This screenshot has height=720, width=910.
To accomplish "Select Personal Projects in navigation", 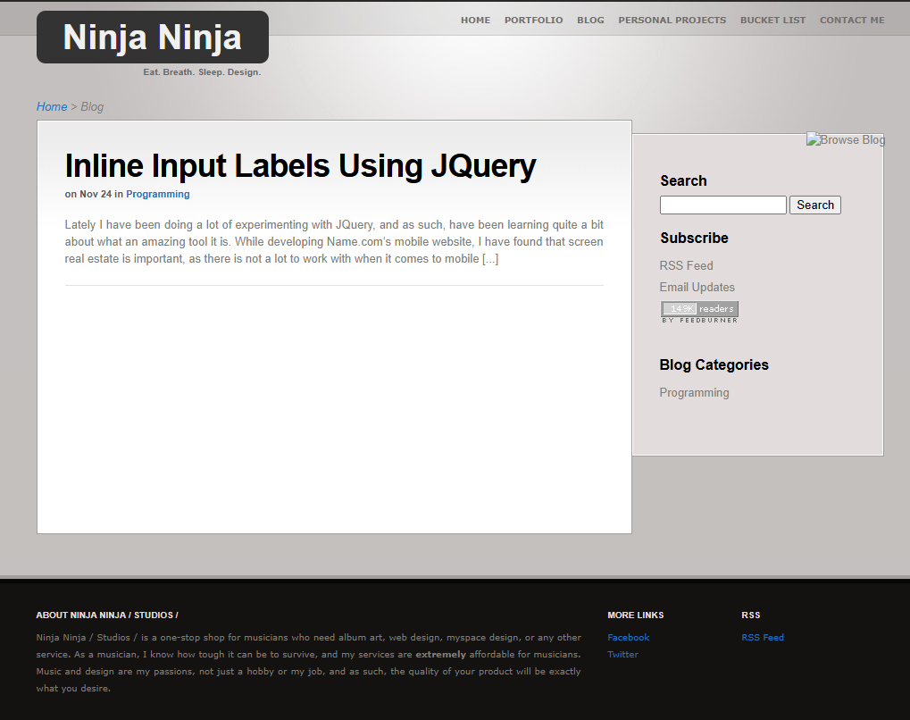I will pos(672,21).
